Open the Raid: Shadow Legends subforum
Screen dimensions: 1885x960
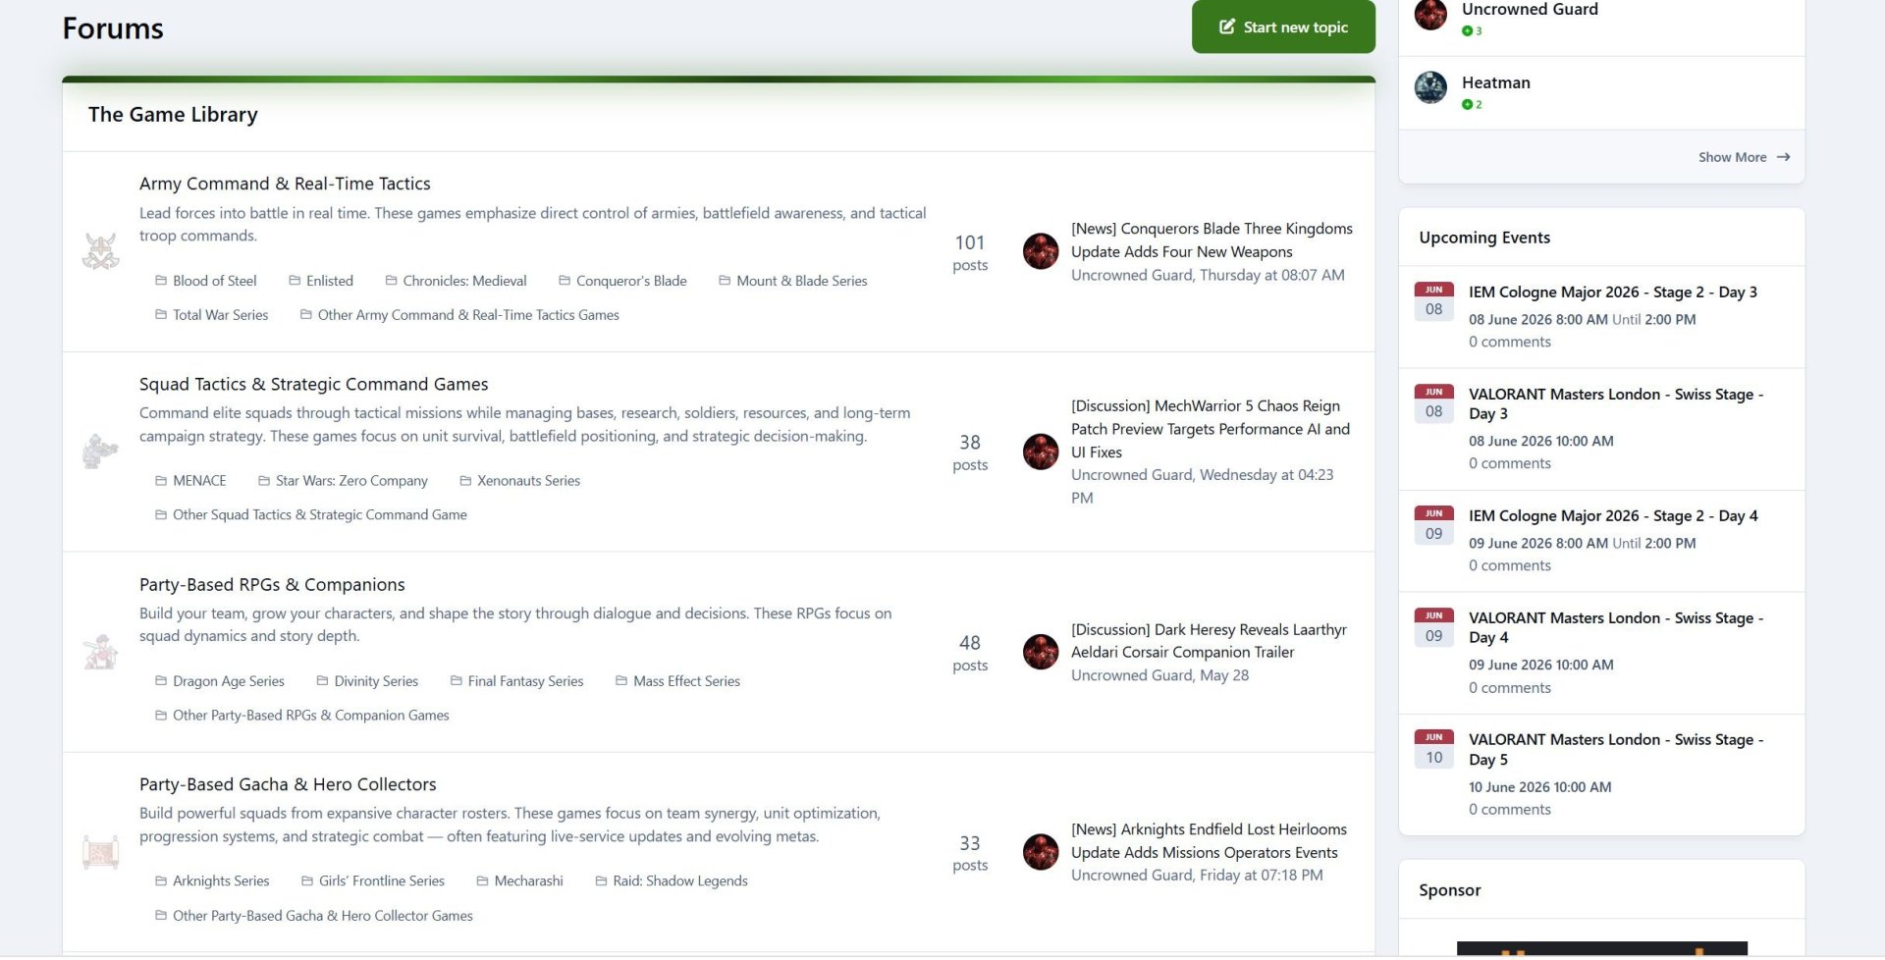pyautogui.click(x=672, y=881)
